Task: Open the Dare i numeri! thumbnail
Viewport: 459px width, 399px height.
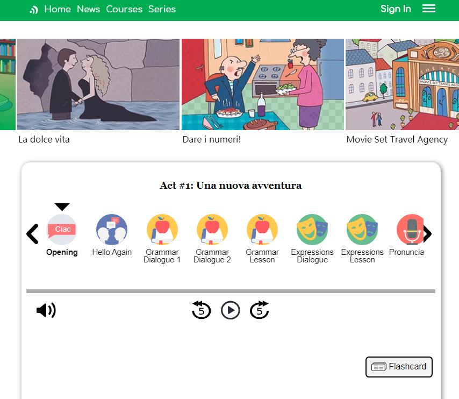Action: 263,84
